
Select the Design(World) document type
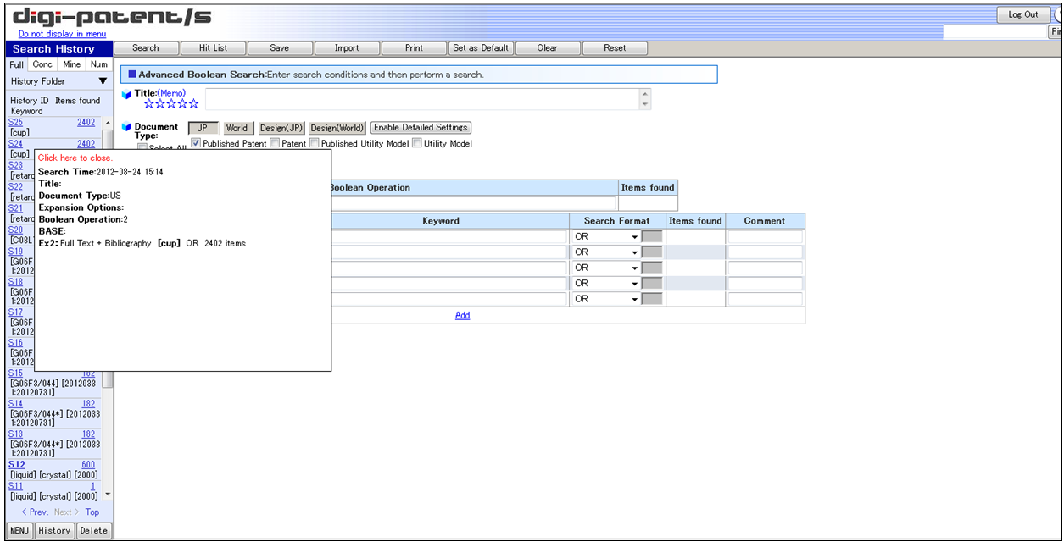(x=337, y=128)
